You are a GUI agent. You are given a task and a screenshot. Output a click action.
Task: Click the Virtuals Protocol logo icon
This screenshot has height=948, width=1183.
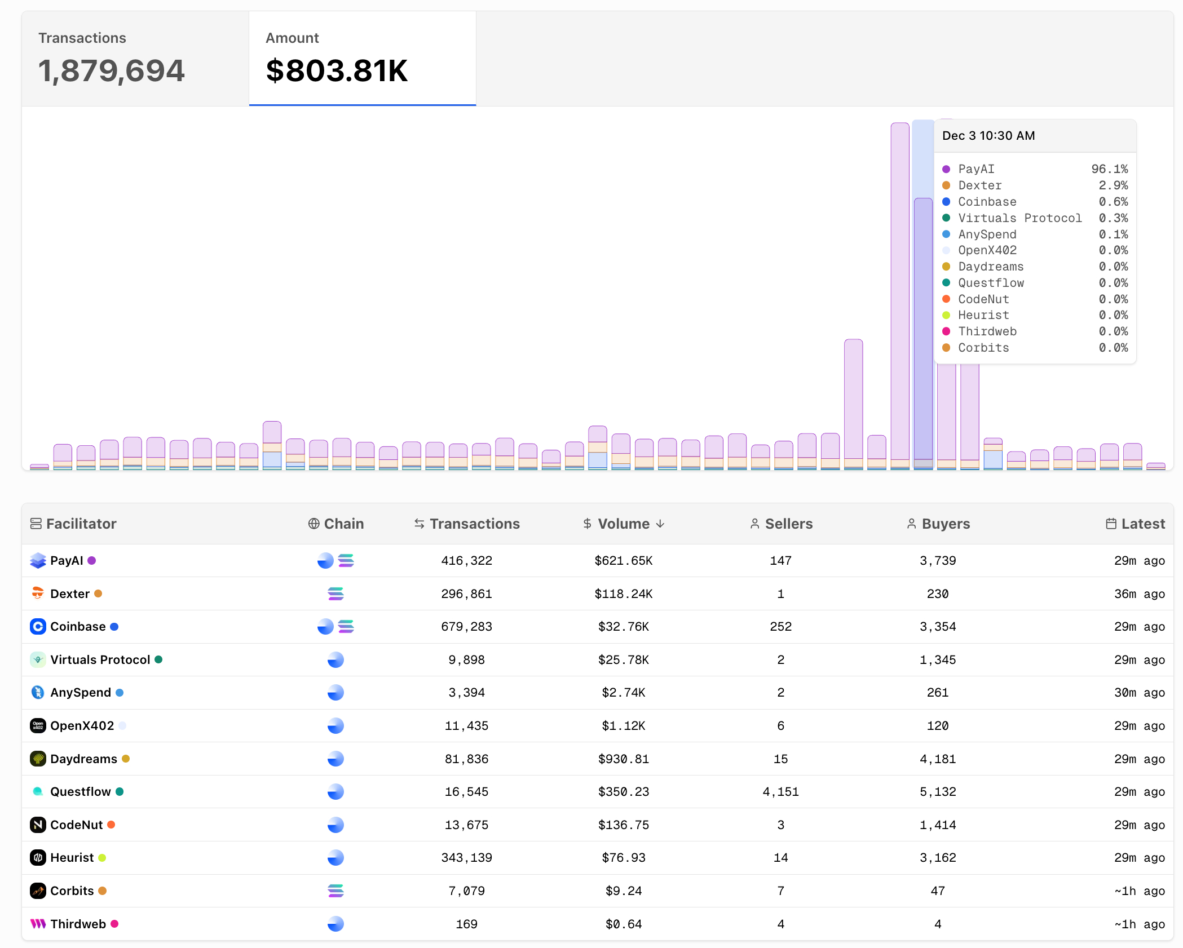coord(38,659)
